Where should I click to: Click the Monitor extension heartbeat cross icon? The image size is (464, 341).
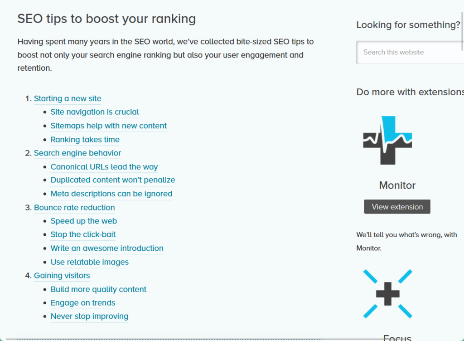[x=387, y=140]
